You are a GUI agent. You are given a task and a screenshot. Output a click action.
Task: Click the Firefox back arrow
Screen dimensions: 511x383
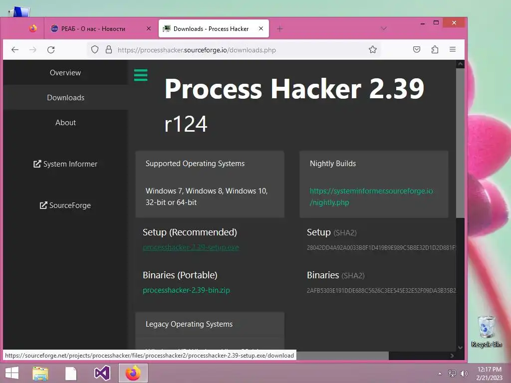point(15,50)
